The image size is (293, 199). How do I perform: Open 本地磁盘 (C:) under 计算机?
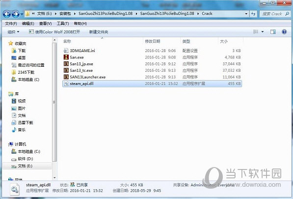click(29, 151)
